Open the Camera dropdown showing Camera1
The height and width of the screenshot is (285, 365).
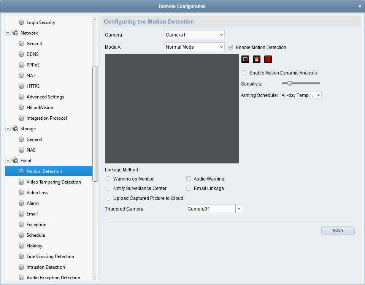[x=221, y=35]
